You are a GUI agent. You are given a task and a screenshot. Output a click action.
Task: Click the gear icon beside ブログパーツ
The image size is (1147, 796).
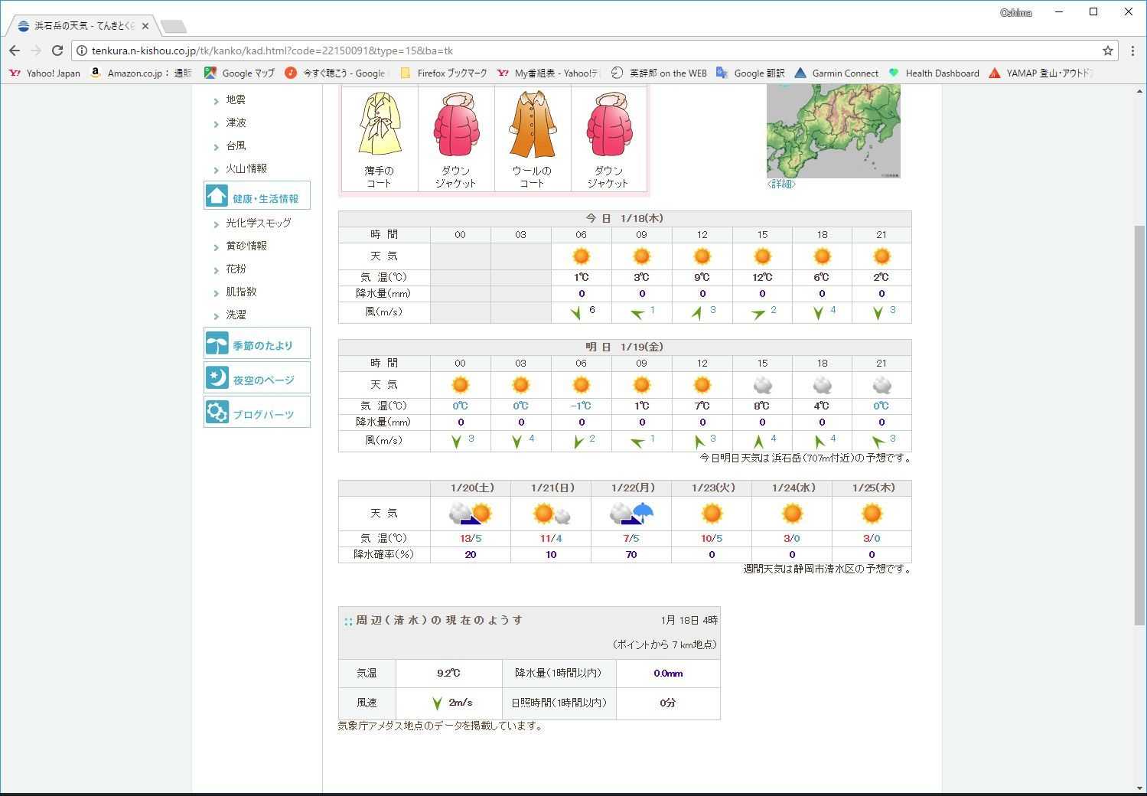217,413
